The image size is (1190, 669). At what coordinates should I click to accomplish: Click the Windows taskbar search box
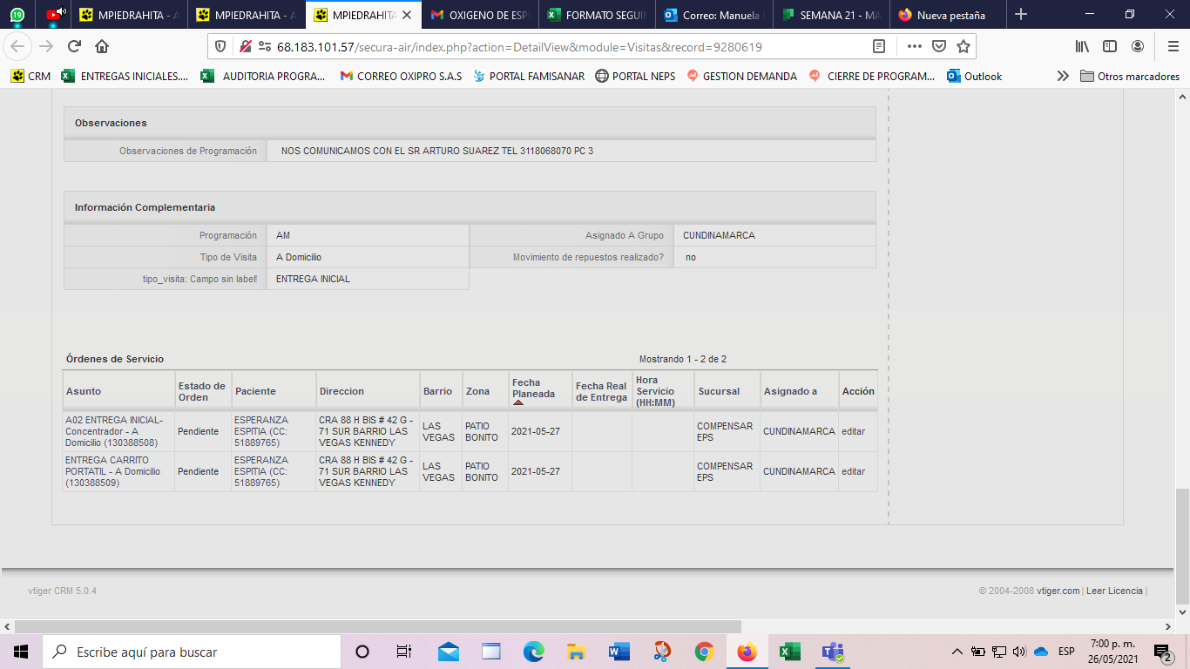click(192, 652)
